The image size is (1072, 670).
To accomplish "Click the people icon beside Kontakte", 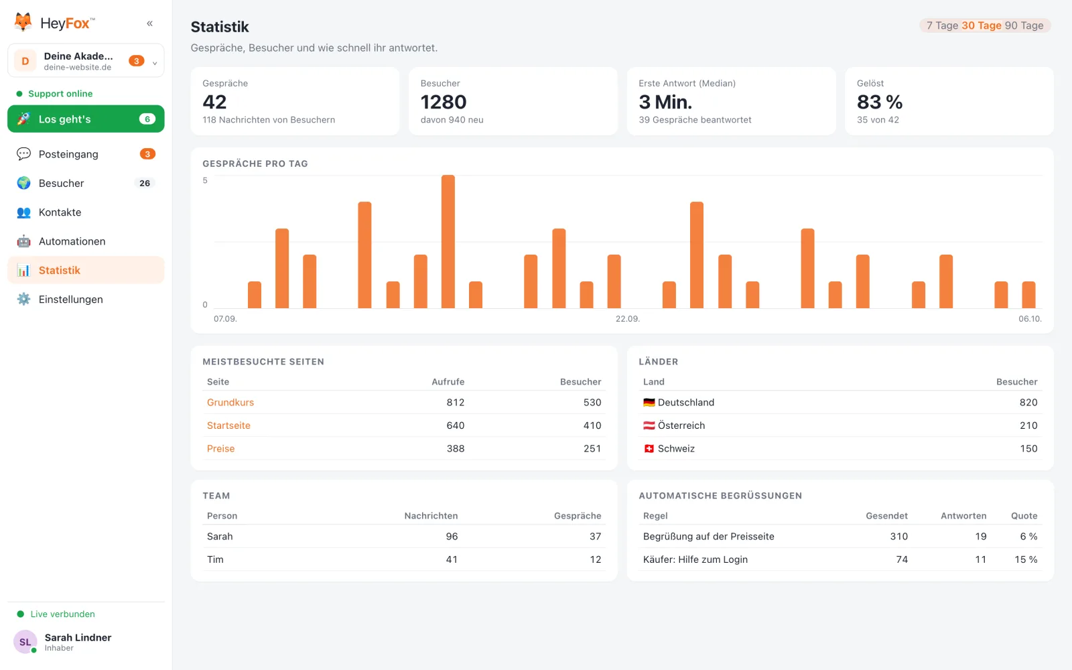I will pos(23,212).
